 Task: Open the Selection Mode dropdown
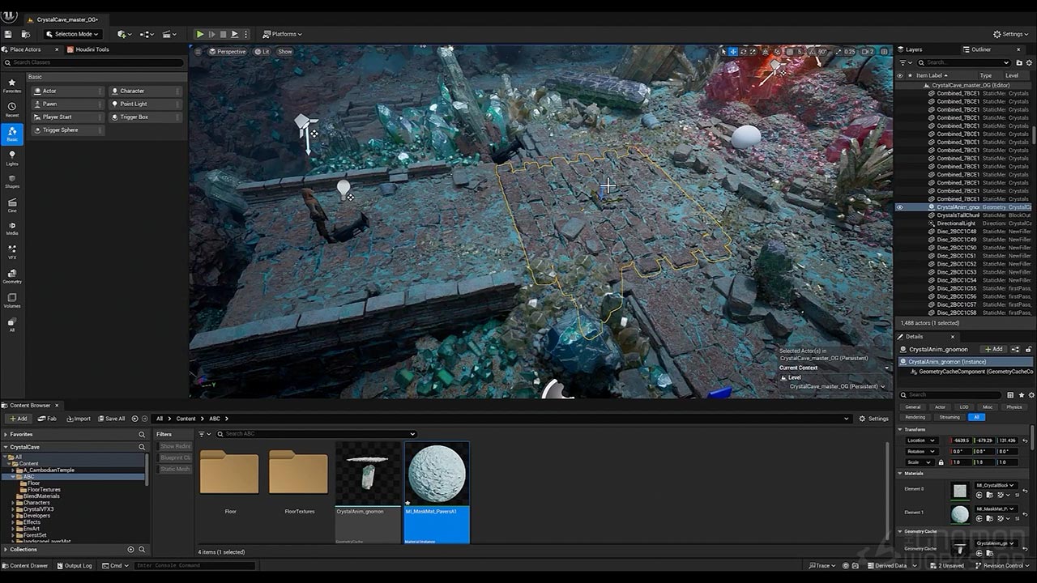73,34
